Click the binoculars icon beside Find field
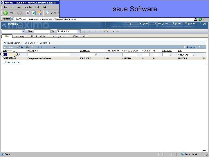 [x=52, y=31]
